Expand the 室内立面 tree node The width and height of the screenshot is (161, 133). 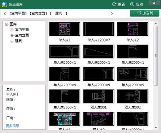12,35
